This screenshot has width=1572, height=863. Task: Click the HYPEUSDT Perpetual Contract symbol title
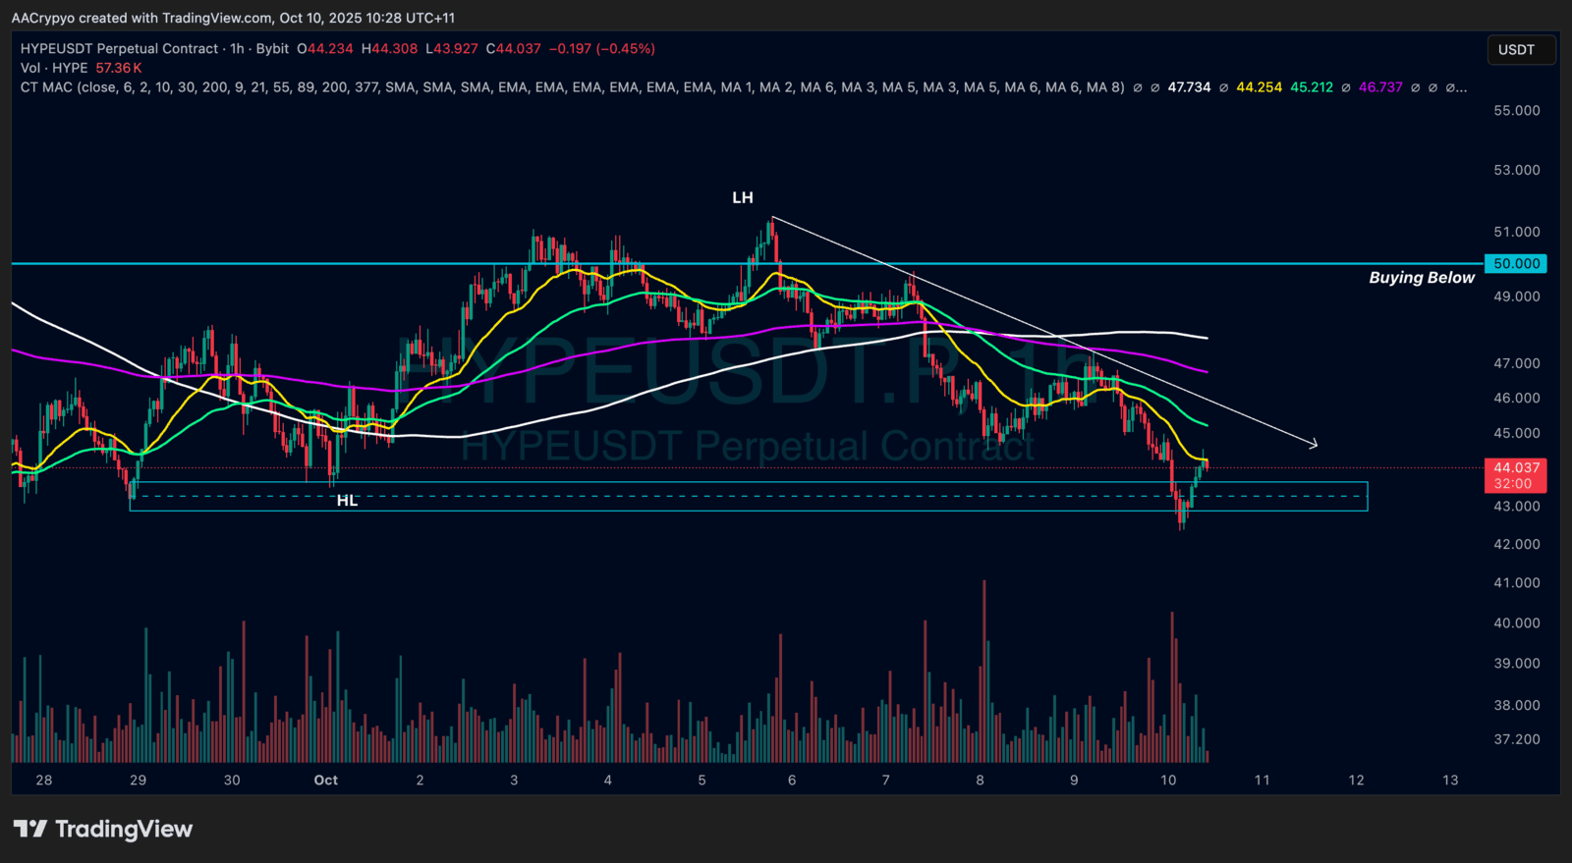pos(119,49)
